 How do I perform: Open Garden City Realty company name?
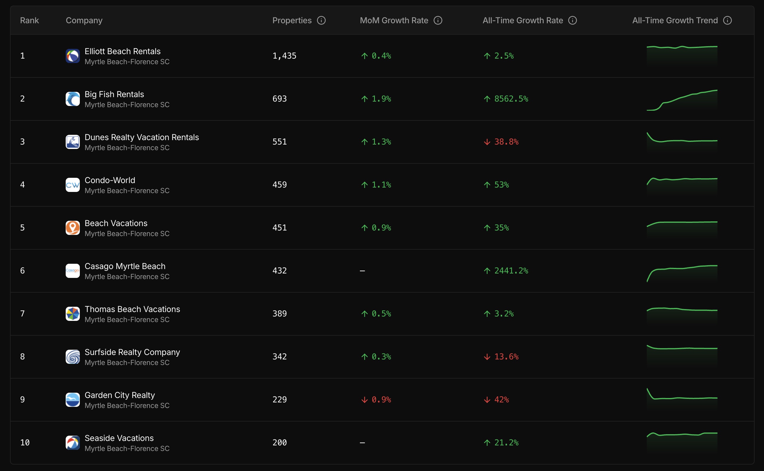(x=120, y=395)
